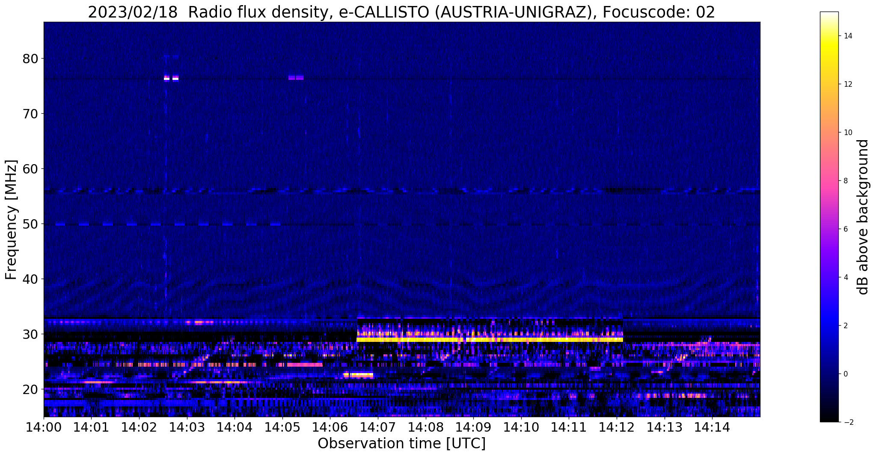
Task: Click the 14:02 time tick label
Action: 139,427
